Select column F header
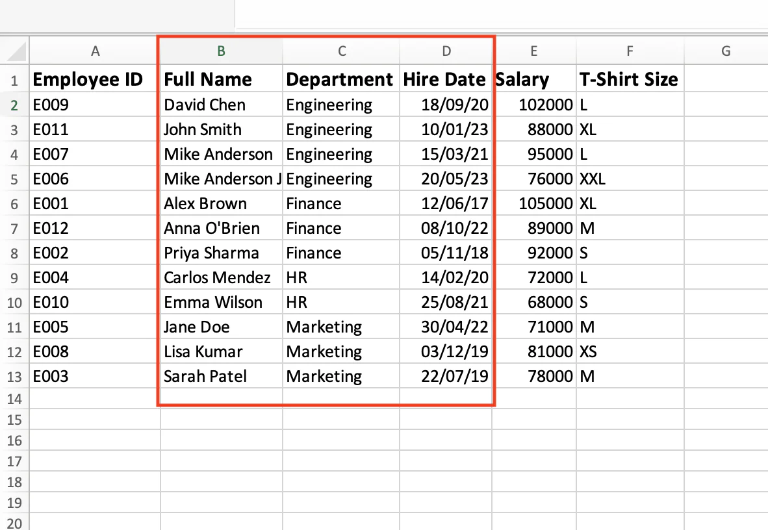This screenshot has width=768, height=530. coord(630,51)
